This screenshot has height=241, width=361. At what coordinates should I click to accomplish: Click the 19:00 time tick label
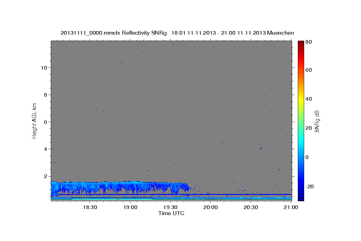click(x=130, y=207)
